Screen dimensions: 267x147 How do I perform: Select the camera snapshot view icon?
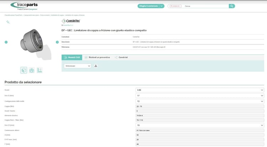click(x=32, y=70)
